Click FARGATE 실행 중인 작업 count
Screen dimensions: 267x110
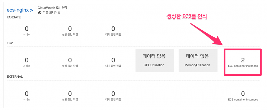tap(70, 29)
